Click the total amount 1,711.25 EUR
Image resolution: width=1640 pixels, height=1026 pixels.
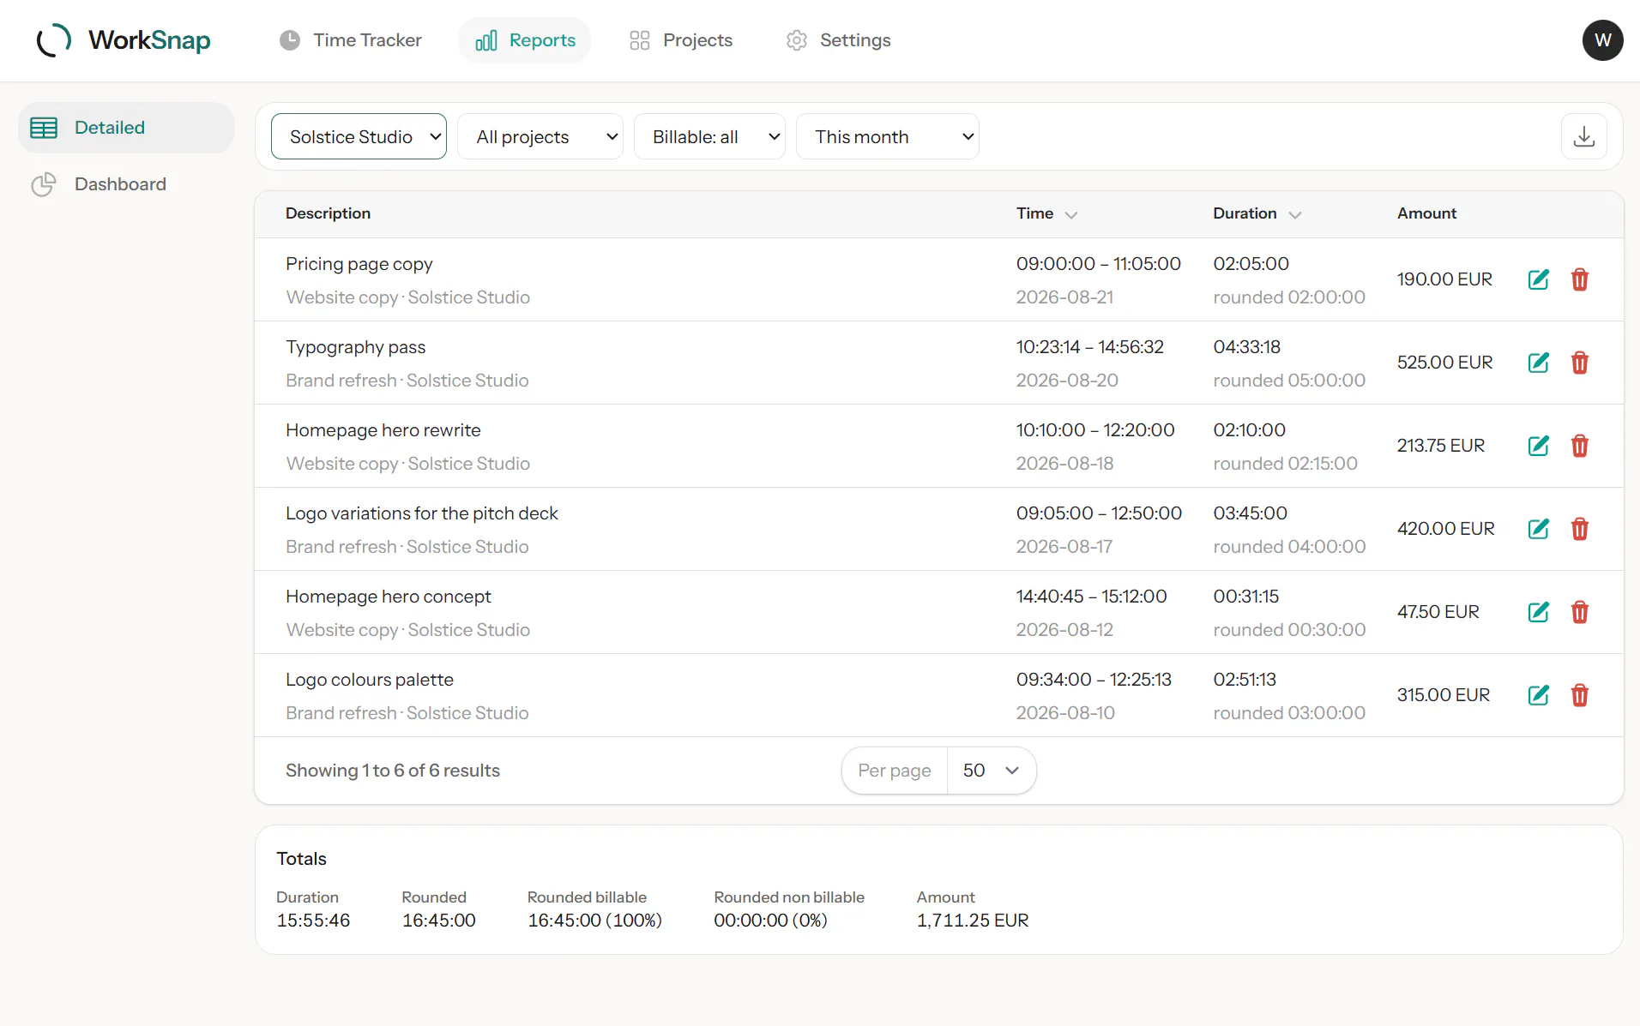pos(973,921)
